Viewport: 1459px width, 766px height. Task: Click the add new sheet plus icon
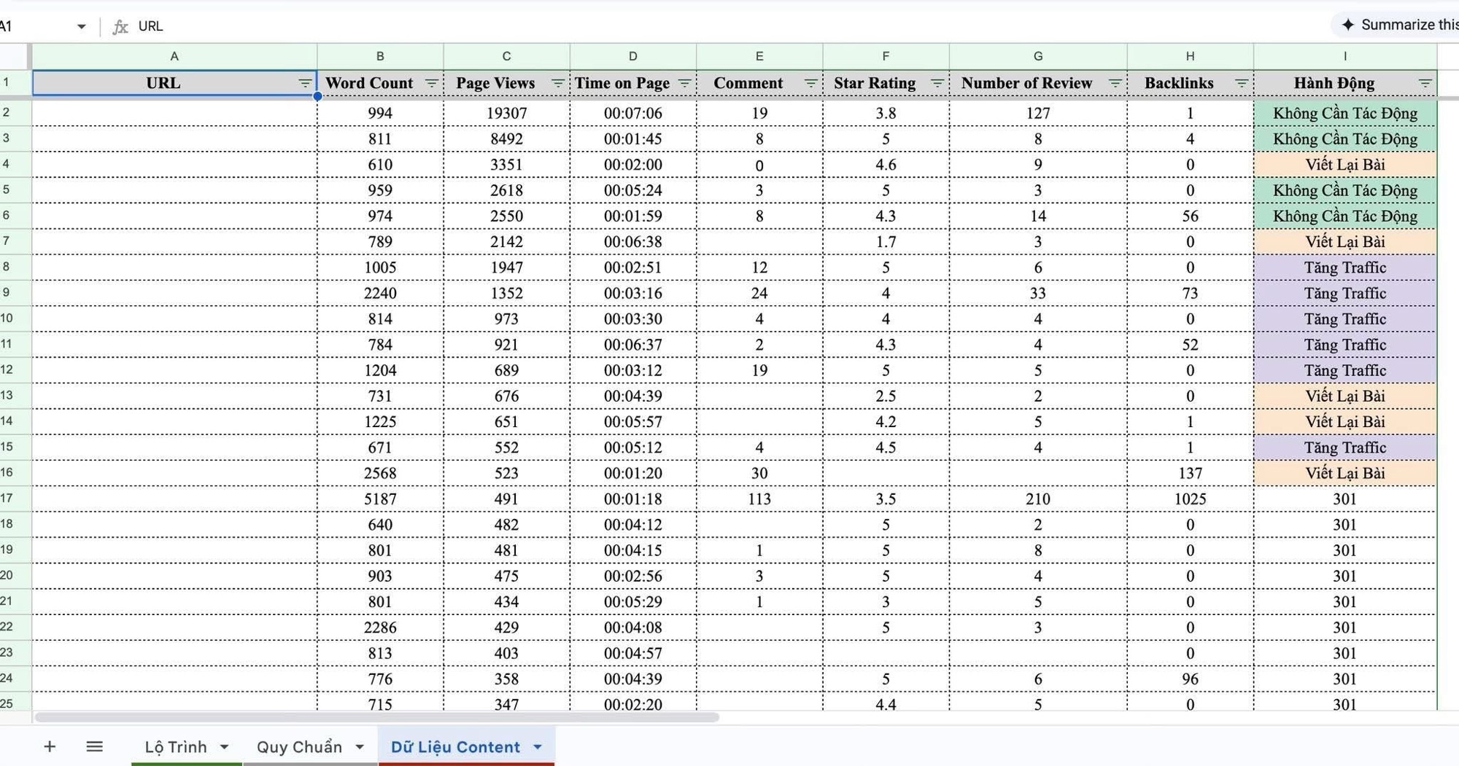(x=50, y=746)
